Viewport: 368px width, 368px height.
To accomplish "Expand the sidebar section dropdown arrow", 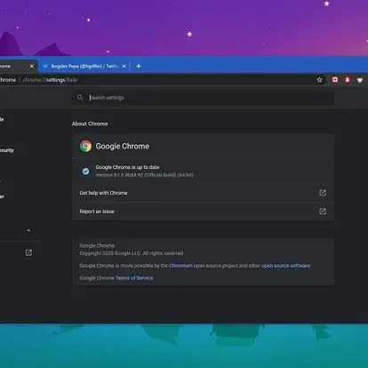I will tap(28, 230).
